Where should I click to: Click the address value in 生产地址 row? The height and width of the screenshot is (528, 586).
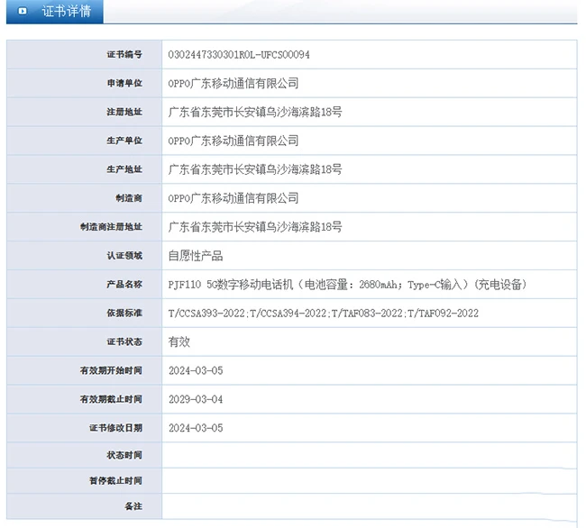tap(255, 169)
